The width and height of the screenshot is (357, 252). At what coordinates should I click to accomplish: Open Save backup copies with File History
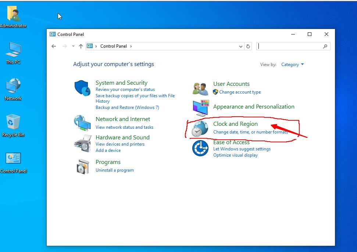pos(135,98)
